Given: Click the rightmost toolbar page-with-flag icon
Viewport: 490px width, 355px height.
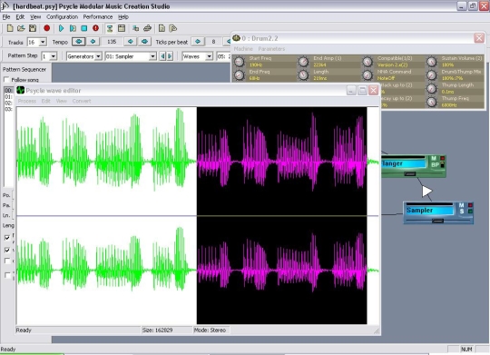Looking at the screenshot, I should tap(172, 28).
